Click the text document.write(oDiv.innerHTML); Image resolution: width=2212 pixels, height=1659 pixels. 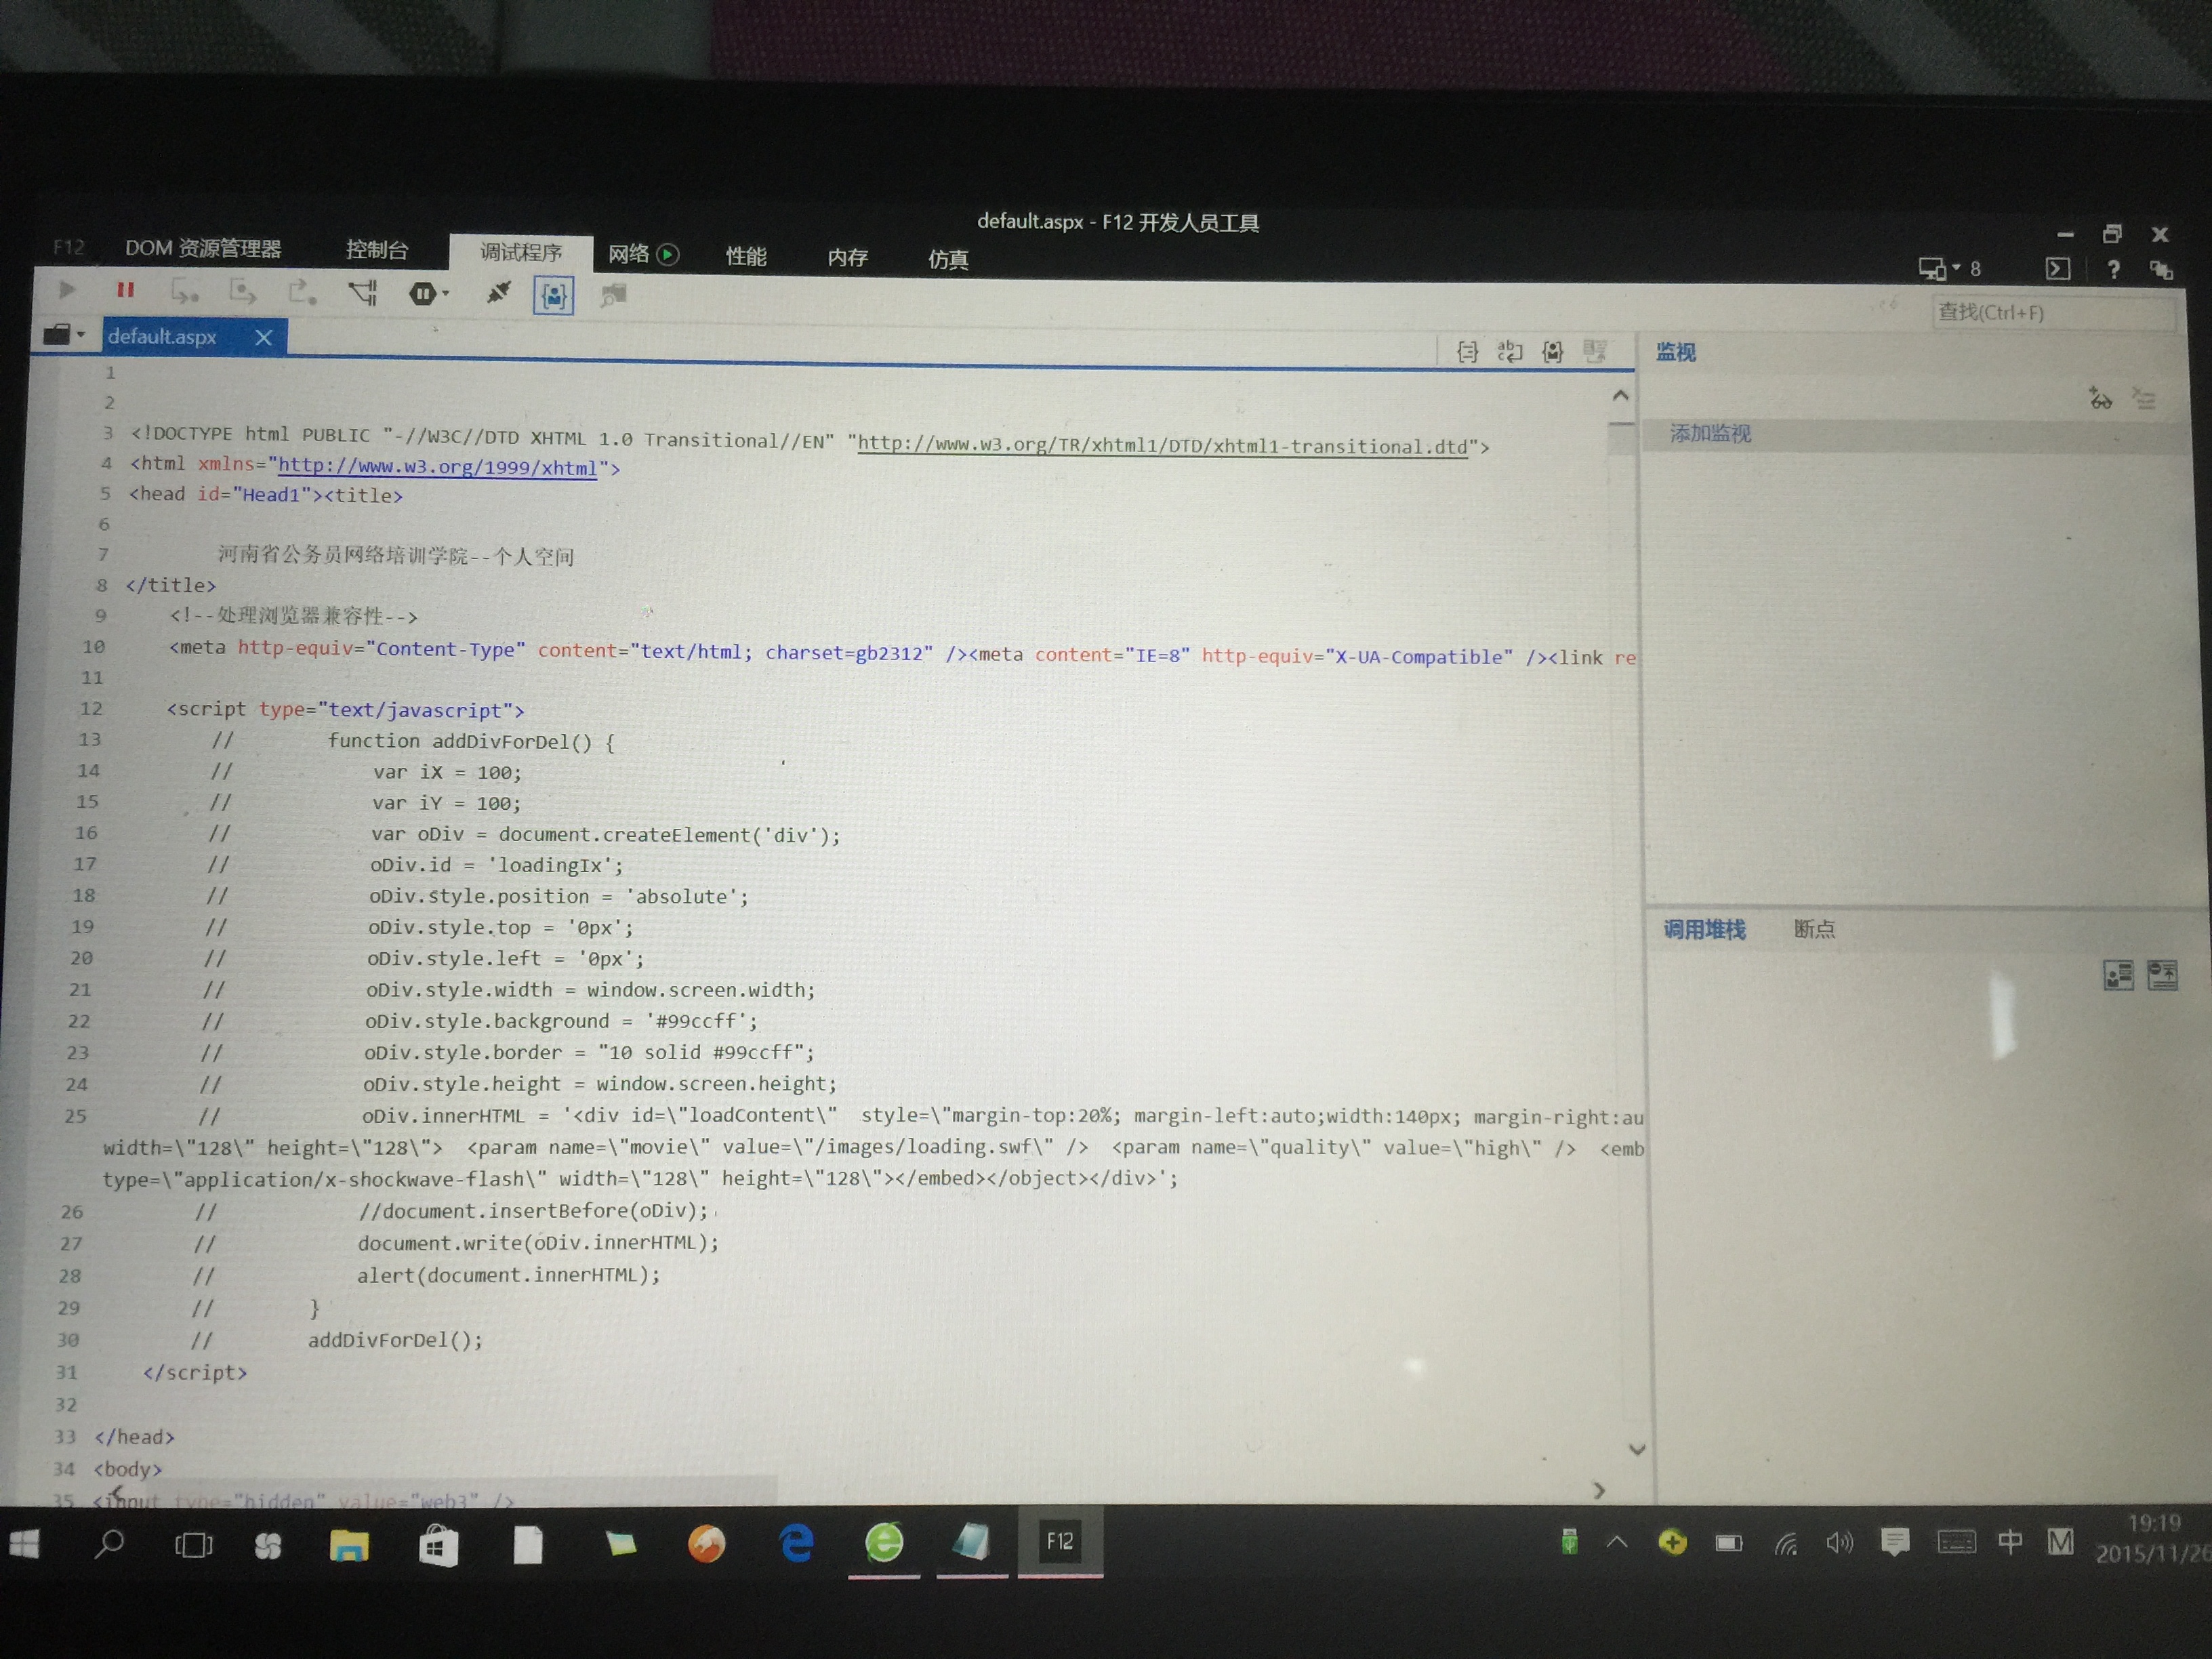(538, 1242)
